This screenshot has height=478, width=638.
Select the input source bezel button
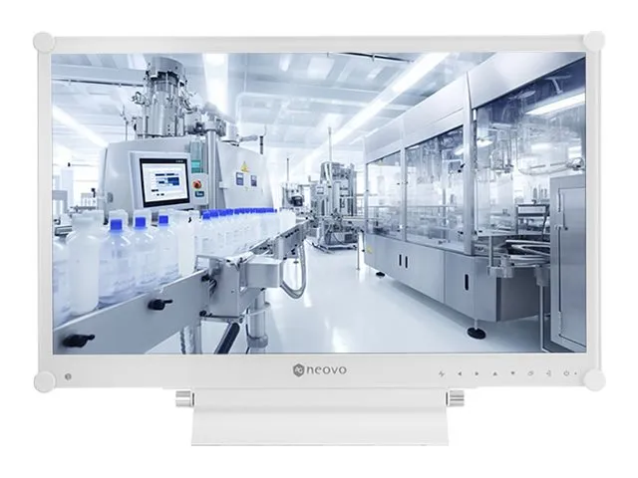coord(548,373)
